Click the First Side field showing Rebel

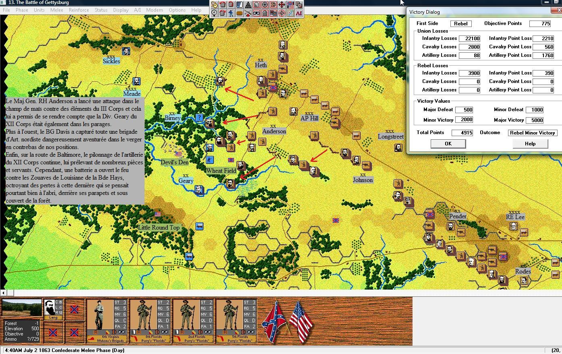[x=461, y=24]
